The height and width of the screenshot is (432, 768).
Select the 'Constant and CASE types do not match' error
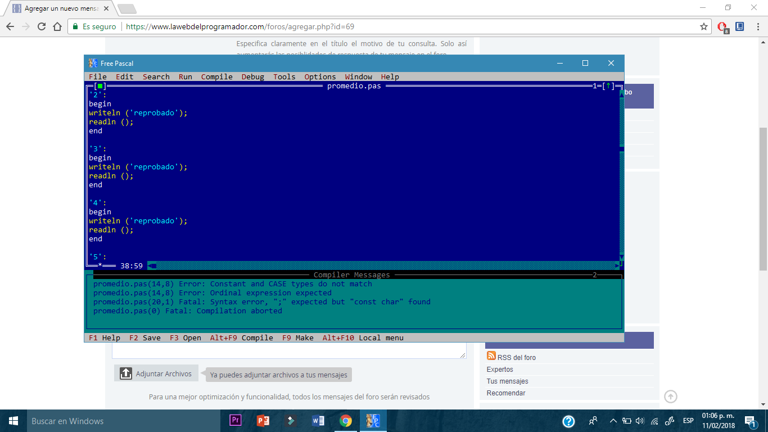tap(233, 284)
